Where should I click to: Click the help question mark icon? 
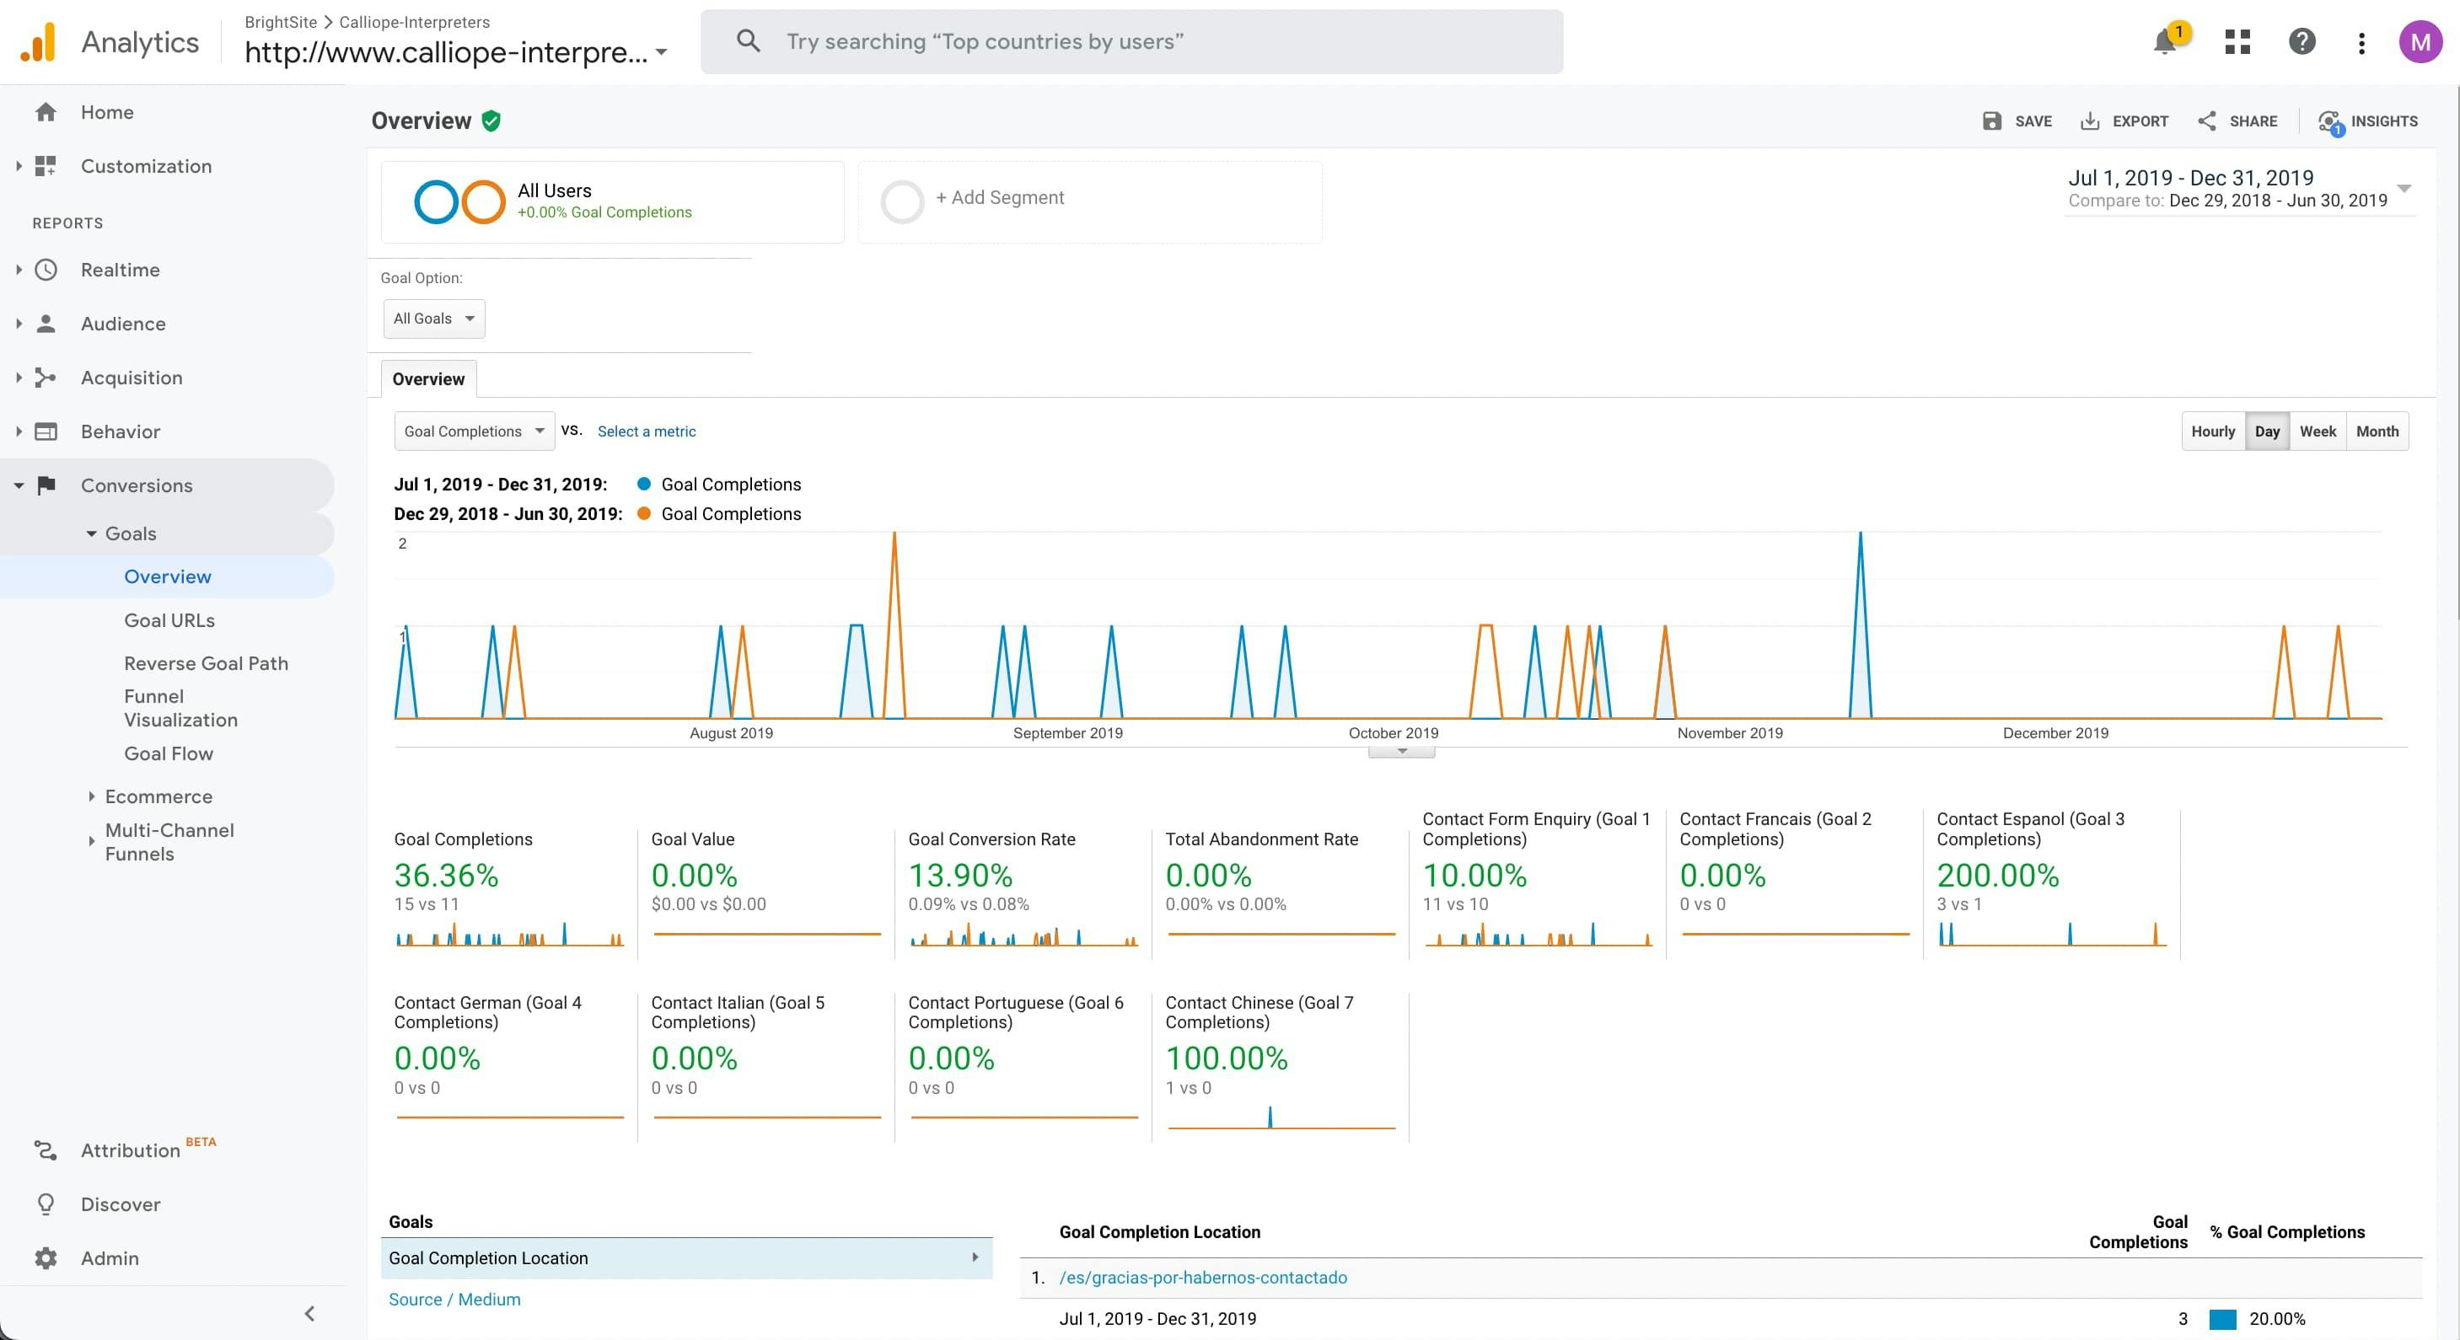tap(2302, 42)
